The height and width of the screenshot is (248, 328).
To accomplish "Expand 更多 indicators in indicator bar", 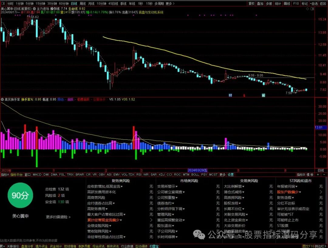I will [222, 174].
